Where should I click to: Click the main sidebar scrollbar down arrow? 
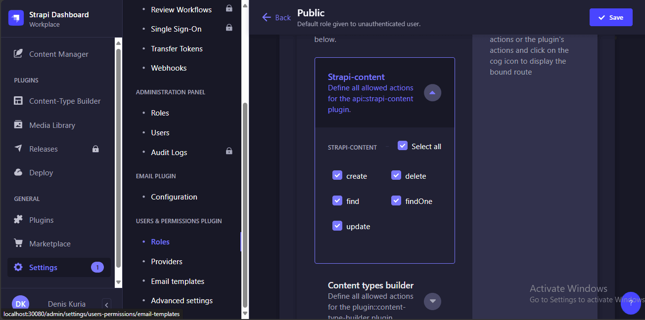pos(118,282)
